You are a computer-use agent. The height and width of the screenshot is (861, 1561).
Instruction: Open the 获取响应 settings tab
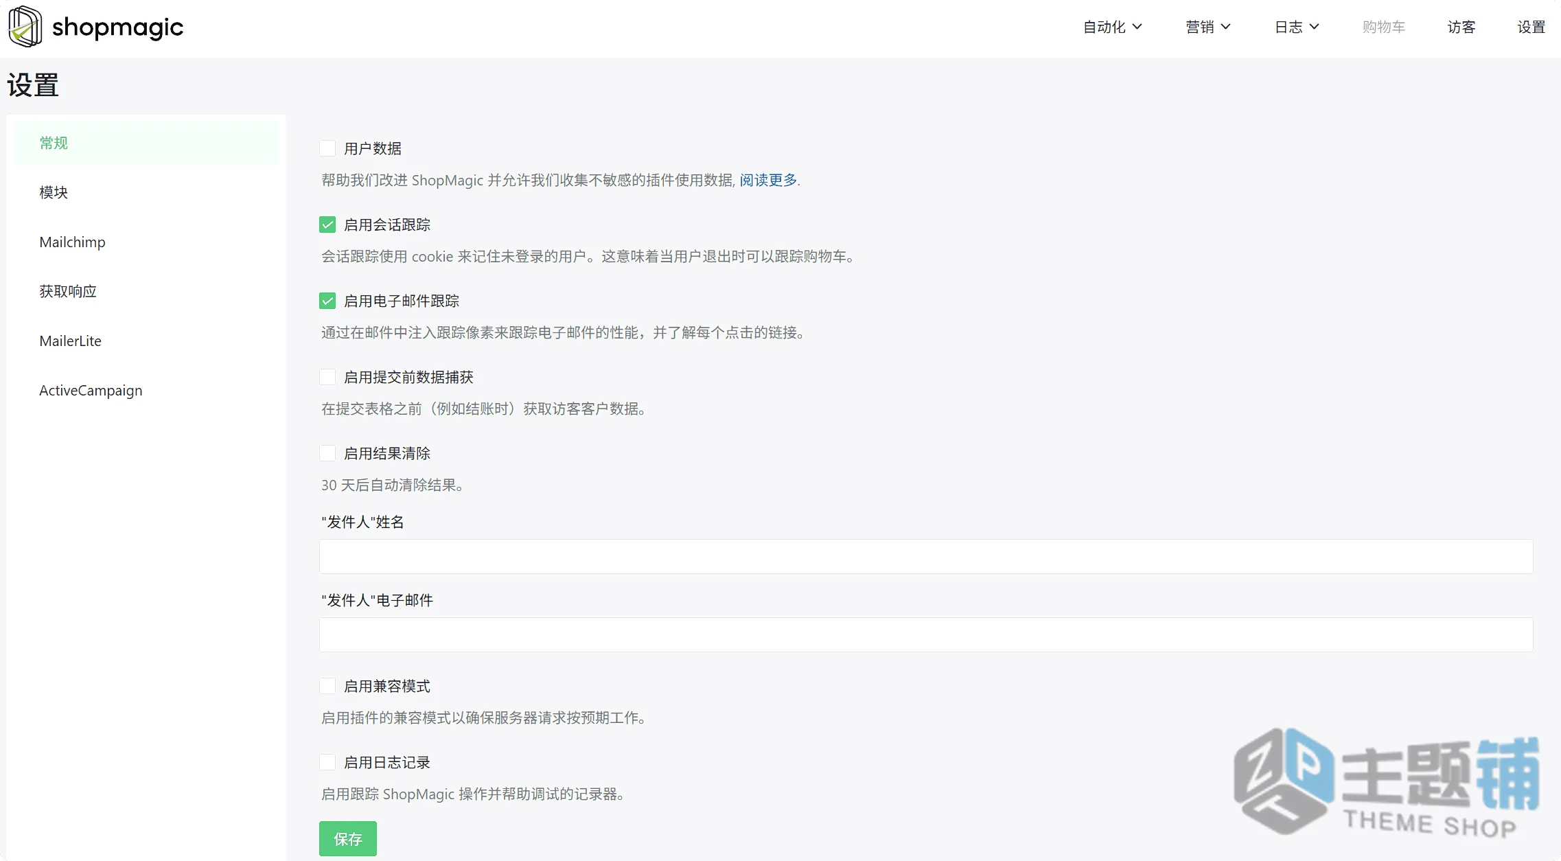146,291
